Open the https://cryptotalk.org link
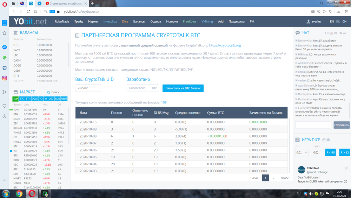Screen dimensions: 351x198 click(x=225, y=45)
